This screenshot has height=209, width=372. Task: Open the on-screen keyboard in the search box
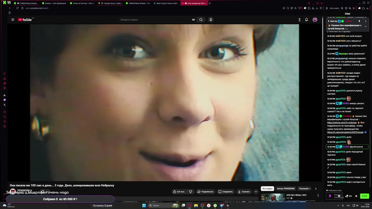(x=193, y=20)
